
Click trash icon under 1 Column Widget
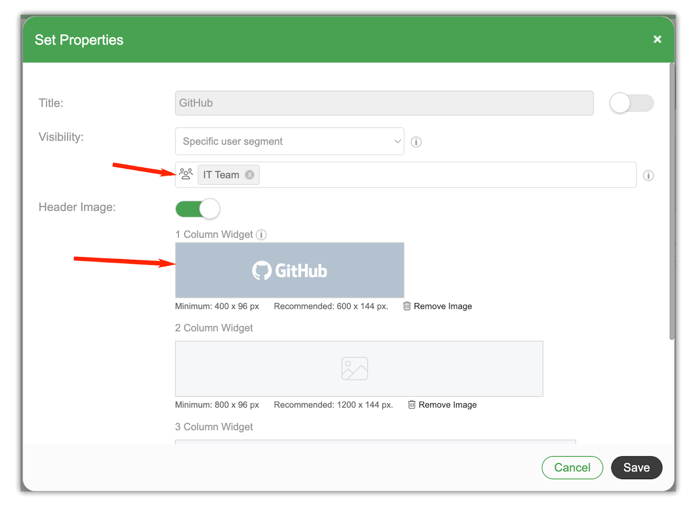pos(407,306)
